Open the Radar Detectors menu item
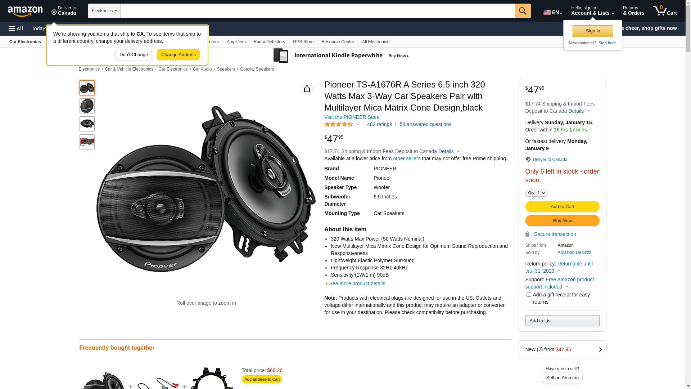Image resolution: width=691 pixels, height=389 pixels. (269, 42)
